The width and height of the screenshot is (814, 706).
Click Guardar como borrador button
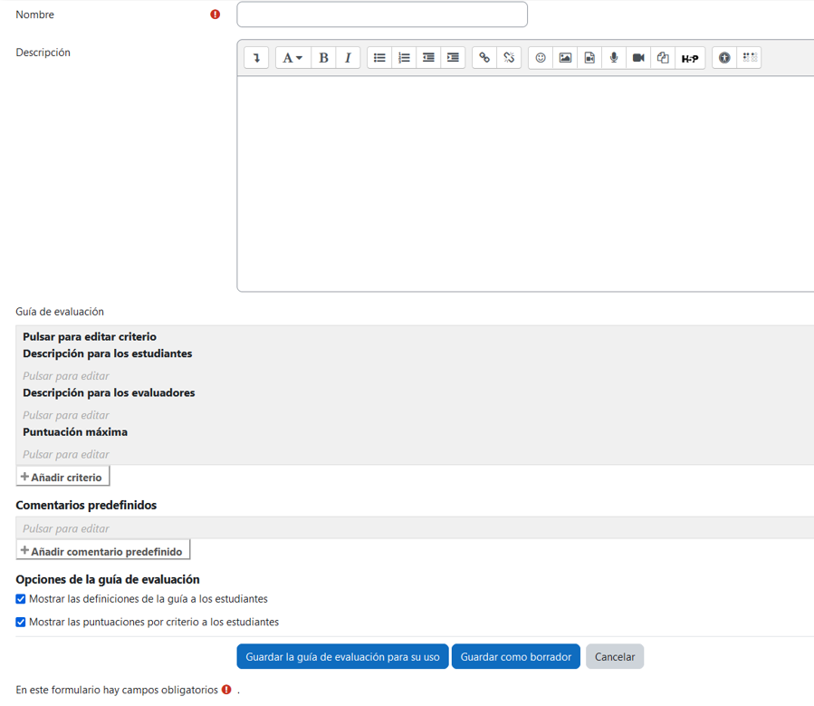pos(515,656)
